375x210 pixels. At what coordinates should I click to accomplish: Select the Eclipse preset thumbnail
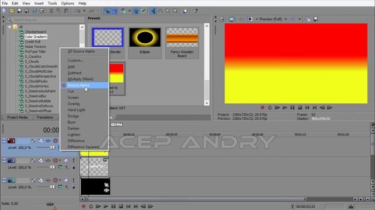(x=145, y=37)
